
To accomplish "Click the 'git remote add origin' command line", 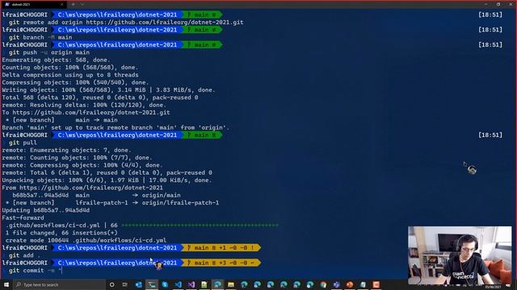I will pos(126,23).
